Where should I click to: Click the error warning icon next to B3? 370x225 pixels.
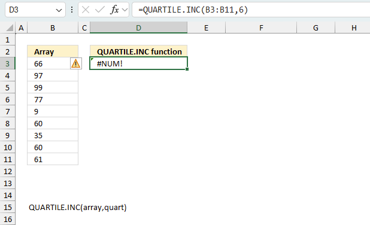pyautogui.click(x=76, y=63)
